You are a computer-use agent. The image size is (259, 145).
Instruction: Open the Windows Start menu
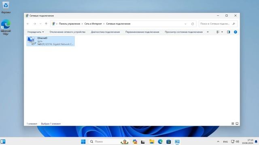coord(83,141)
